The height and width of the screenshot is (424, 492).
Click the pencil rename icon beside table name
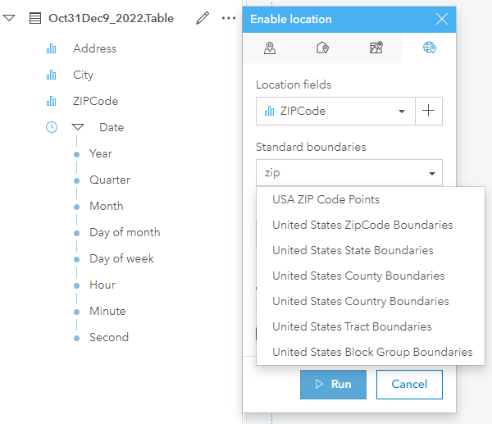[x=203, y=18]
